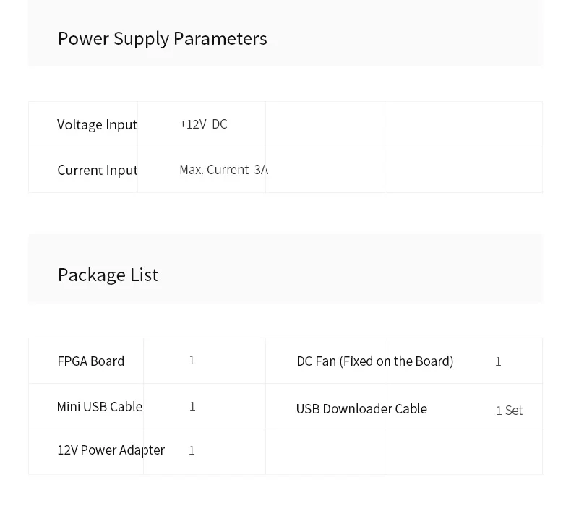Click the DC Fan quantity value
Screen dimensions: 571x511
tap(498, 361)
